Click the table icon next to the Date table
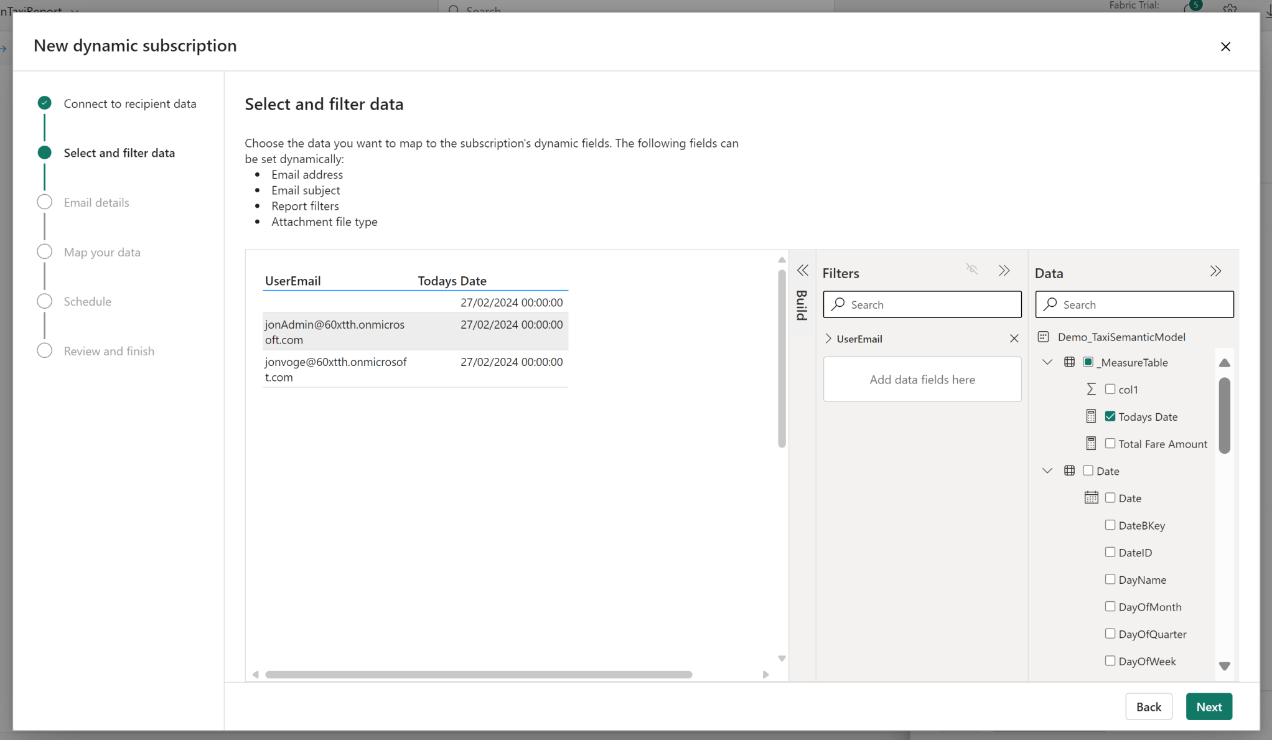Screen dimensions: 1272x740 click(x=1069, y=471)
